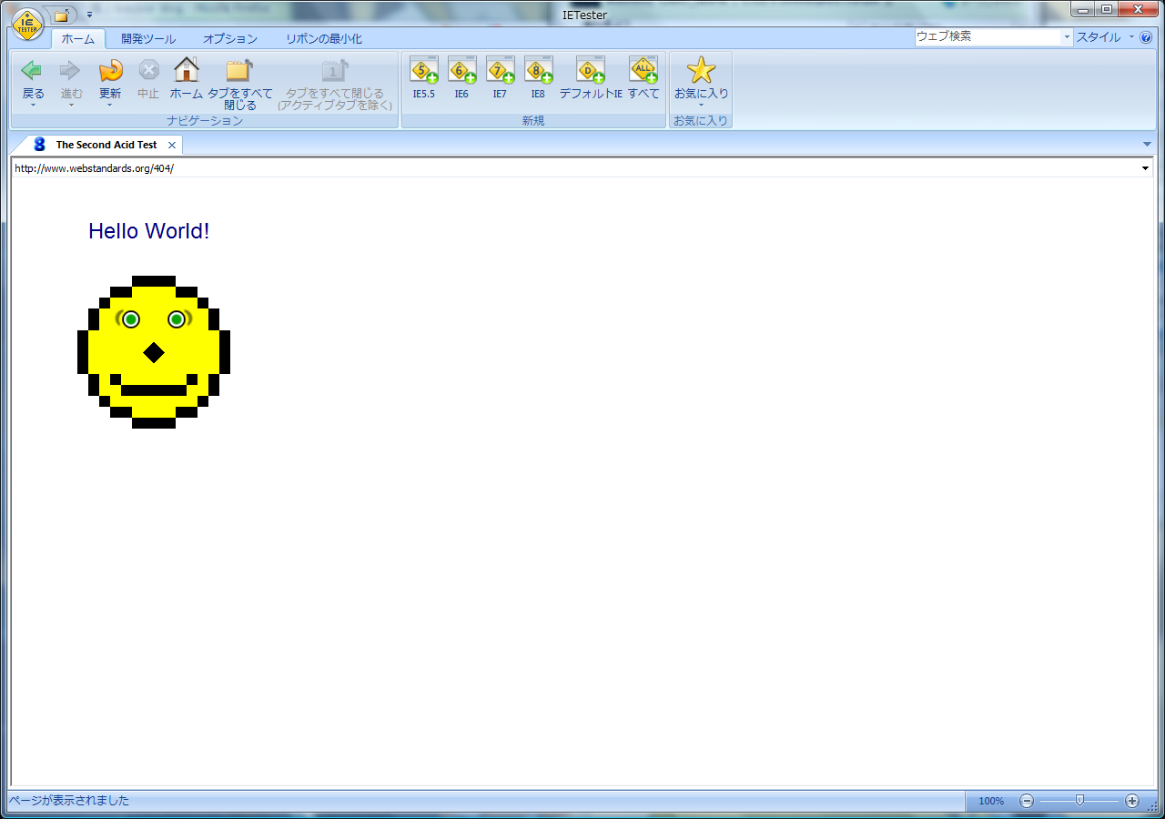Select the ホーム ribbon tab
The height and width of the screenshot is (819, 1165).
click(78, 39)
